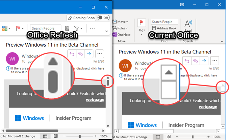Click Reply All icon in left window
The image size is (229, 140).
point(80,53)
